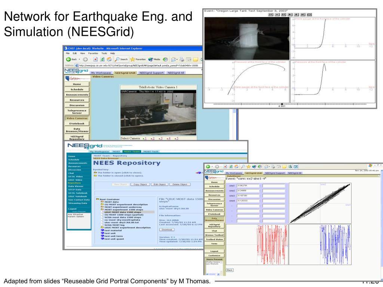This screenshot has height=287, width=383.
Task: Click Print icon in DataViewer window toolbar
Action: [273, 166]
